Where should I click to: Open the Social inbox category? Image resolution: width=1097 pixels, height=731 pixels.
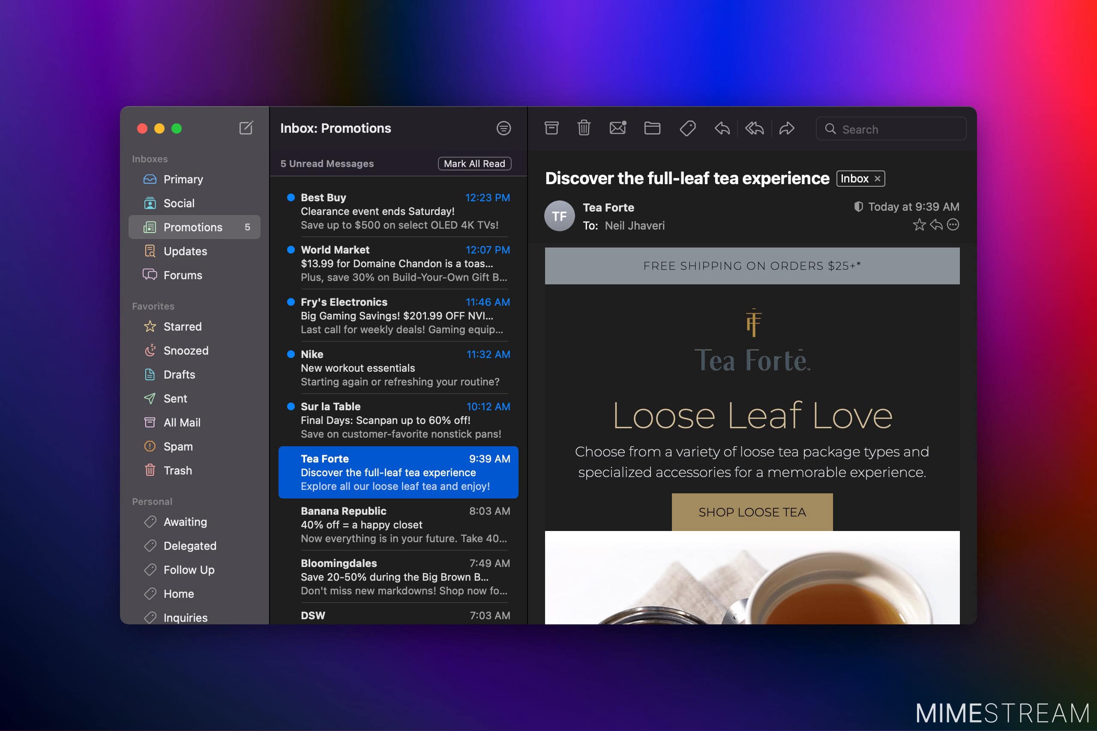[179, 203]
